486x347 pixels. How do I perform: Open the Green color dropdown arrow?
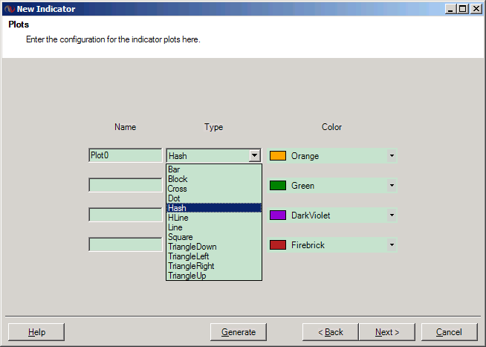click(x=392, y=185)
